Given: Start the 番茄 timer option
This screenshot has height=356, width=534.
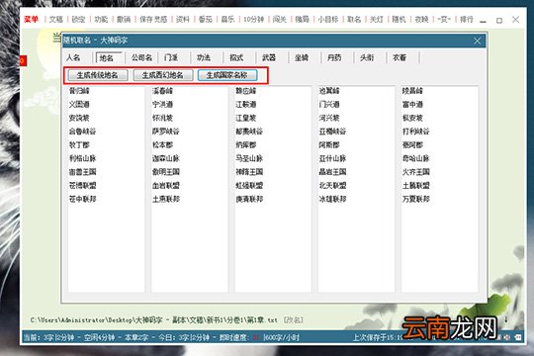Looking at the screenshot, I should point(206,19).
